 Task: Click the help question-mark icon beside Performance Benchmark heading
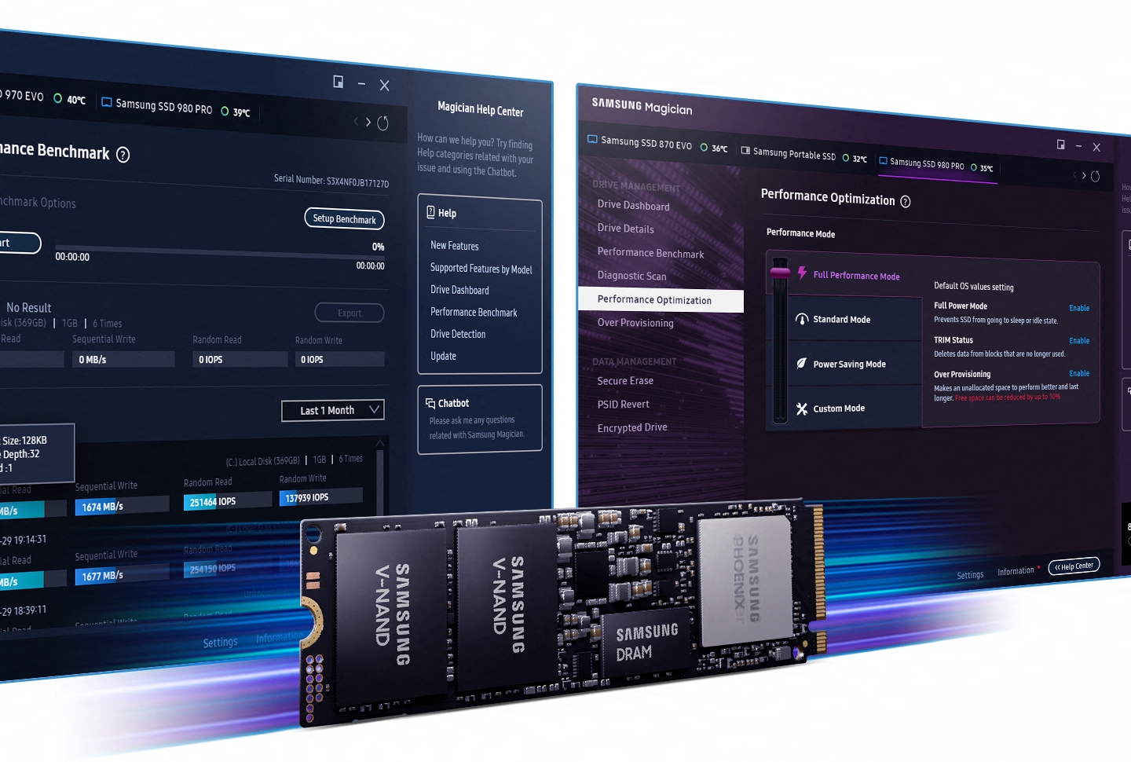(x=123, y=155)
